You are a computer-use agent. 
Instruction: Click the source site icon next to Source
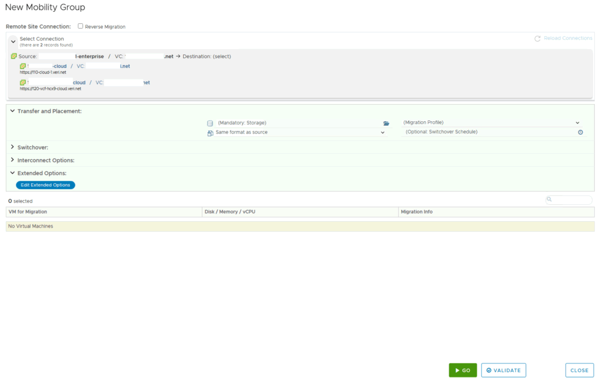pyautogui.click(x=14, y=56)
